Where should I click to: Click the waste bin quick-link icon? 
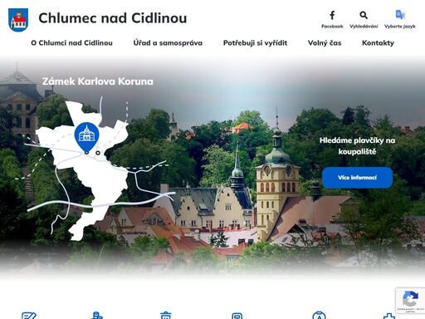(166, 316)
